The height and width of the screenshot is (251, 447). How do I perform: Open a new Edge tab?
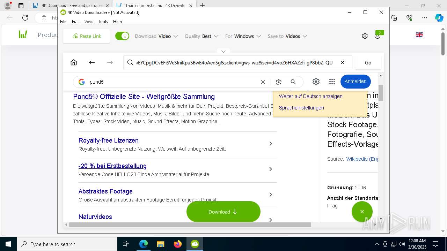pos(202,6)
